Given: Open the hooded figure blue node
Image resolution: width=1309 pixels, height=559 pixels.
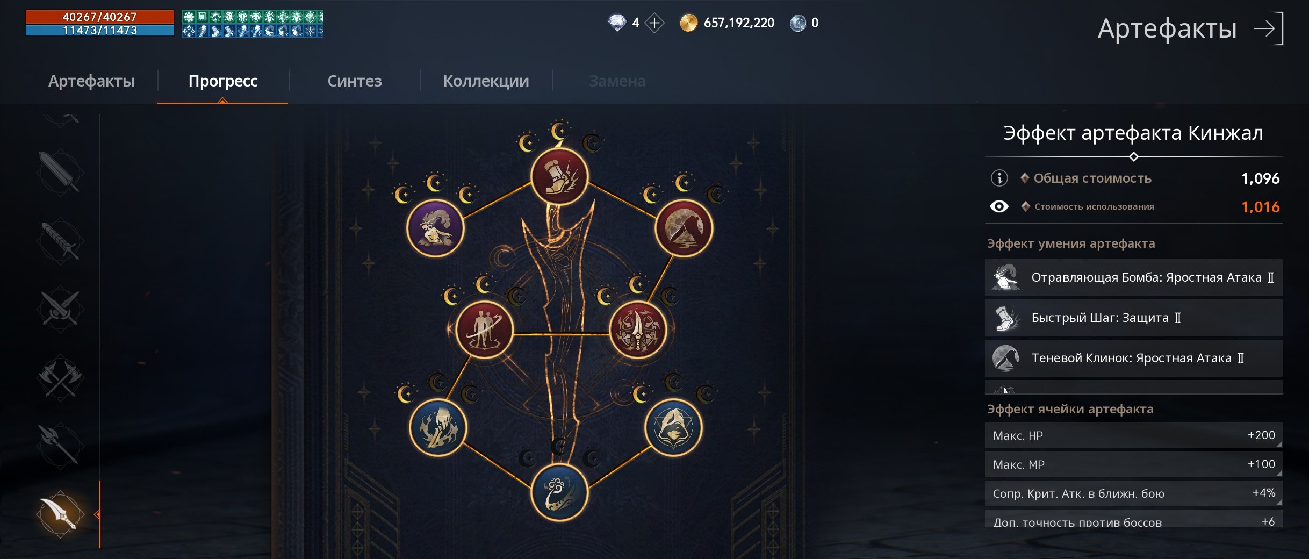Looking at the screenshot, I should pos(673,428).
